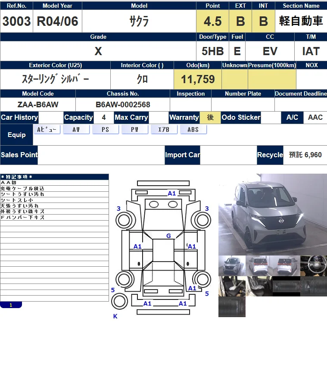Click the PS equipment badge
Image resolution: width=327 pixels, height=374 pixels.
click(106, 130)
